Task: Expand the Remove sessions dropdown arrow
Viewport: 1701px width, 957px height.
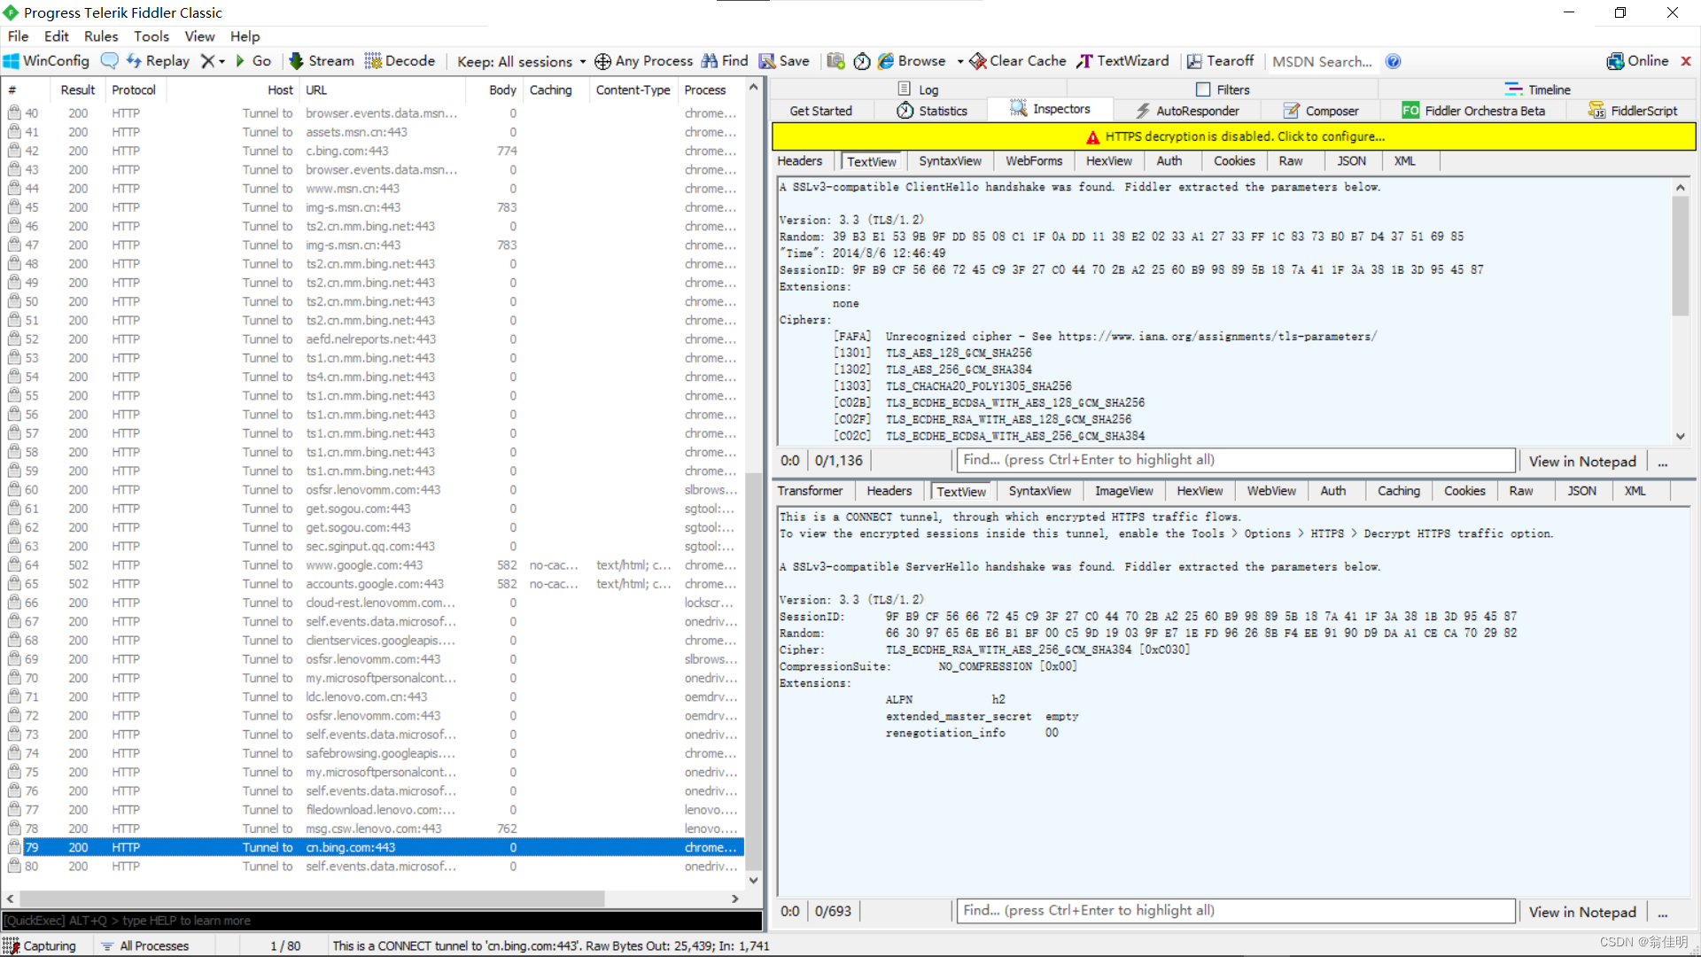Action: pos(222,61)
